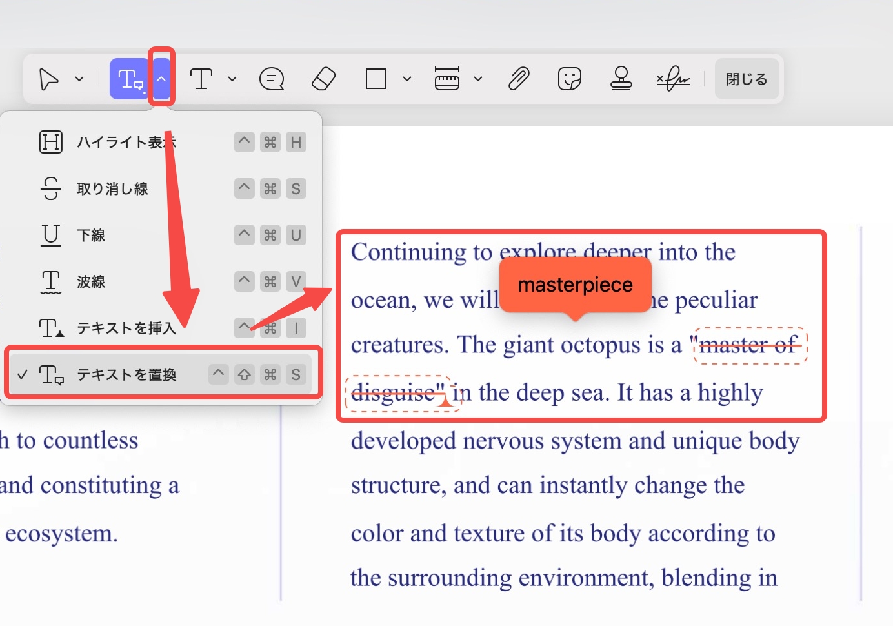Choose 取り消し線 strikethrough menu item

[x=161, y=188]
